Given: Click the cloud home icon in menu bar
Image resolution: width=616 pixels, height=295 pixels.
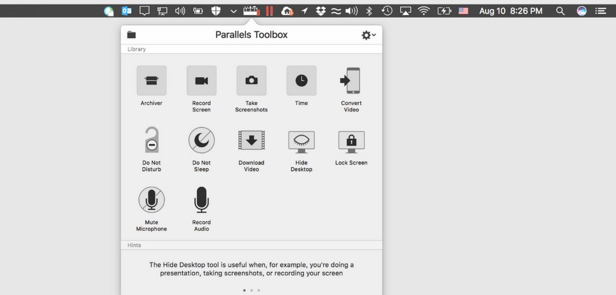Looking at the screenshot, I should [x=287, y=11].
